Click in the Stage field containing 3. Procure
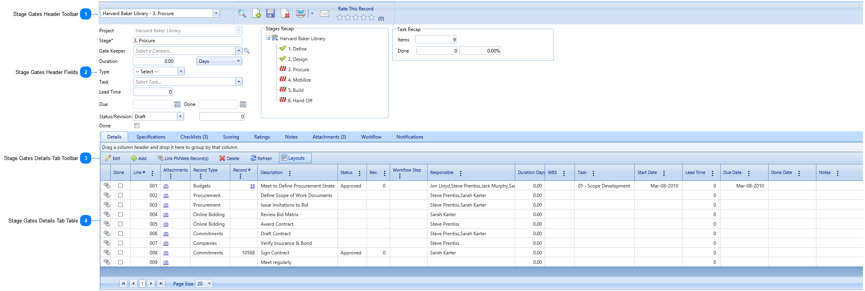 pos(187,41)
